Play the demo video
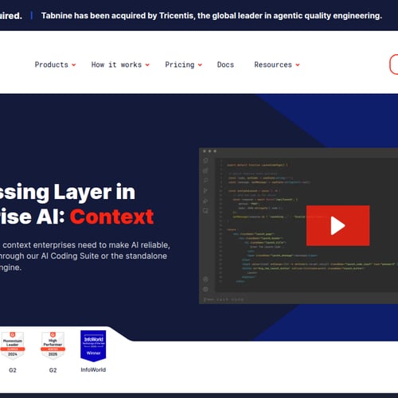 pyautogui.click(x=338, y=225)
